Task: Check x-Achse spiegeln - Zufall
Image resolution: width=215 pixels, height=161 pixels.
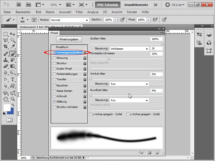Action: pyautogui.click(x=91, y=114)
